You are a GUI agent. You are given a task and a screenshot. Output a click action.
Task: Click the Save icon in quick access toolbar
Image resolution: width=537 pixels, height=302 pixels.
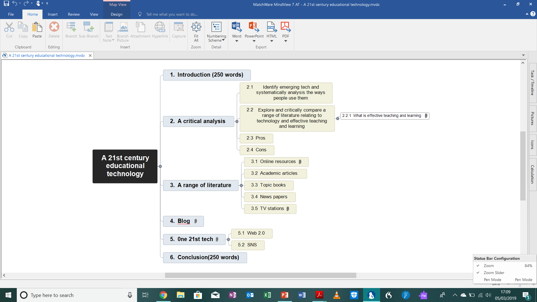(6, 4)
